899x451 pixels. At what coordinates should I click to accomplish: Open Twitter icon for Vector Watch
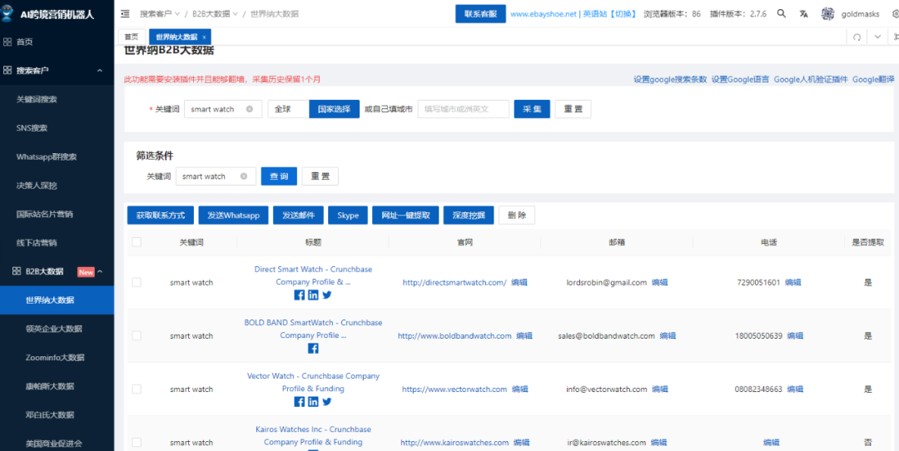point(327,402)
